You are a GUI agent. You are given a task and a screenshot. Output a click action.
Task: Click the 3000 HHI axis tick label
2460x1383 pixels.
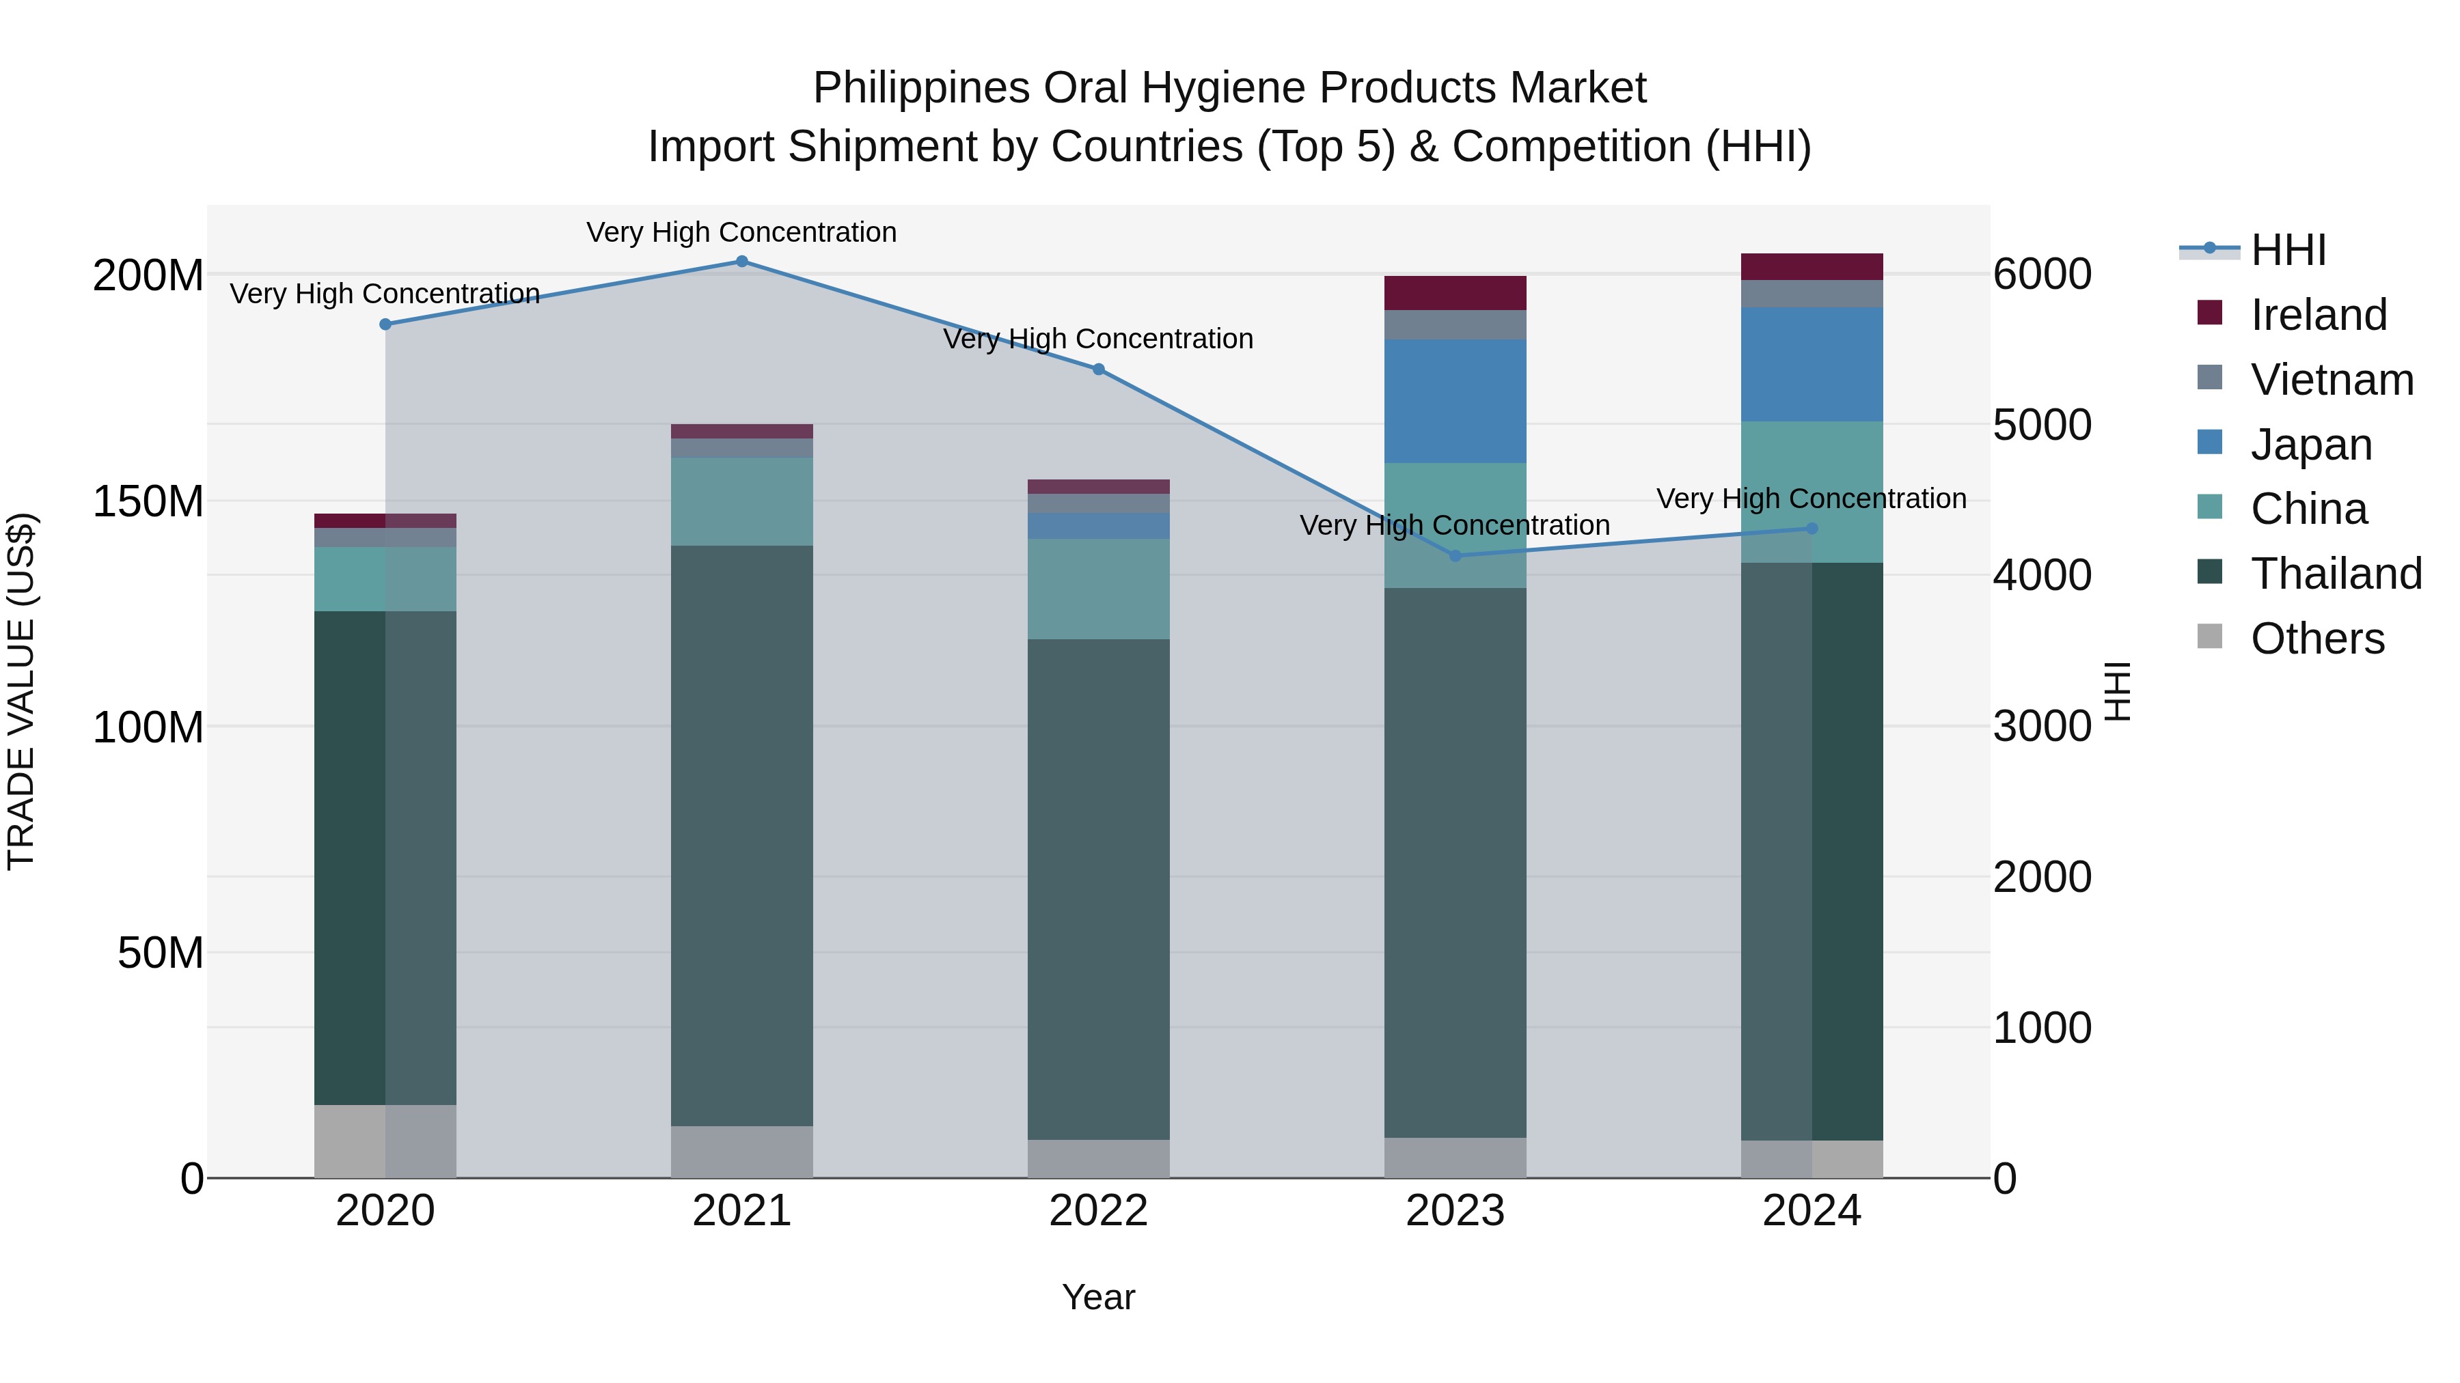(2042, 727)
